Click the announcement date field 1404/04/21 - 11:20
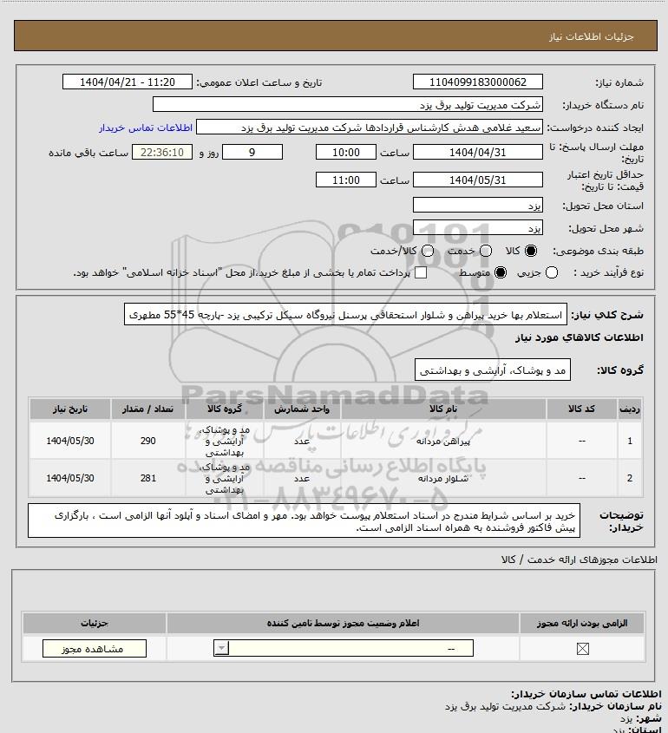The width and height of the screenshot is (668, 733). (128, 82)
